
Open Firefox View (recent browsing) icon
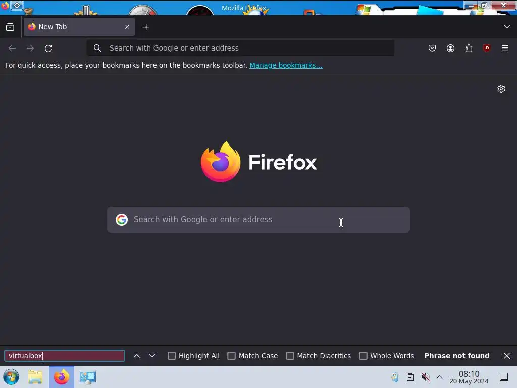tap(10, 27)
